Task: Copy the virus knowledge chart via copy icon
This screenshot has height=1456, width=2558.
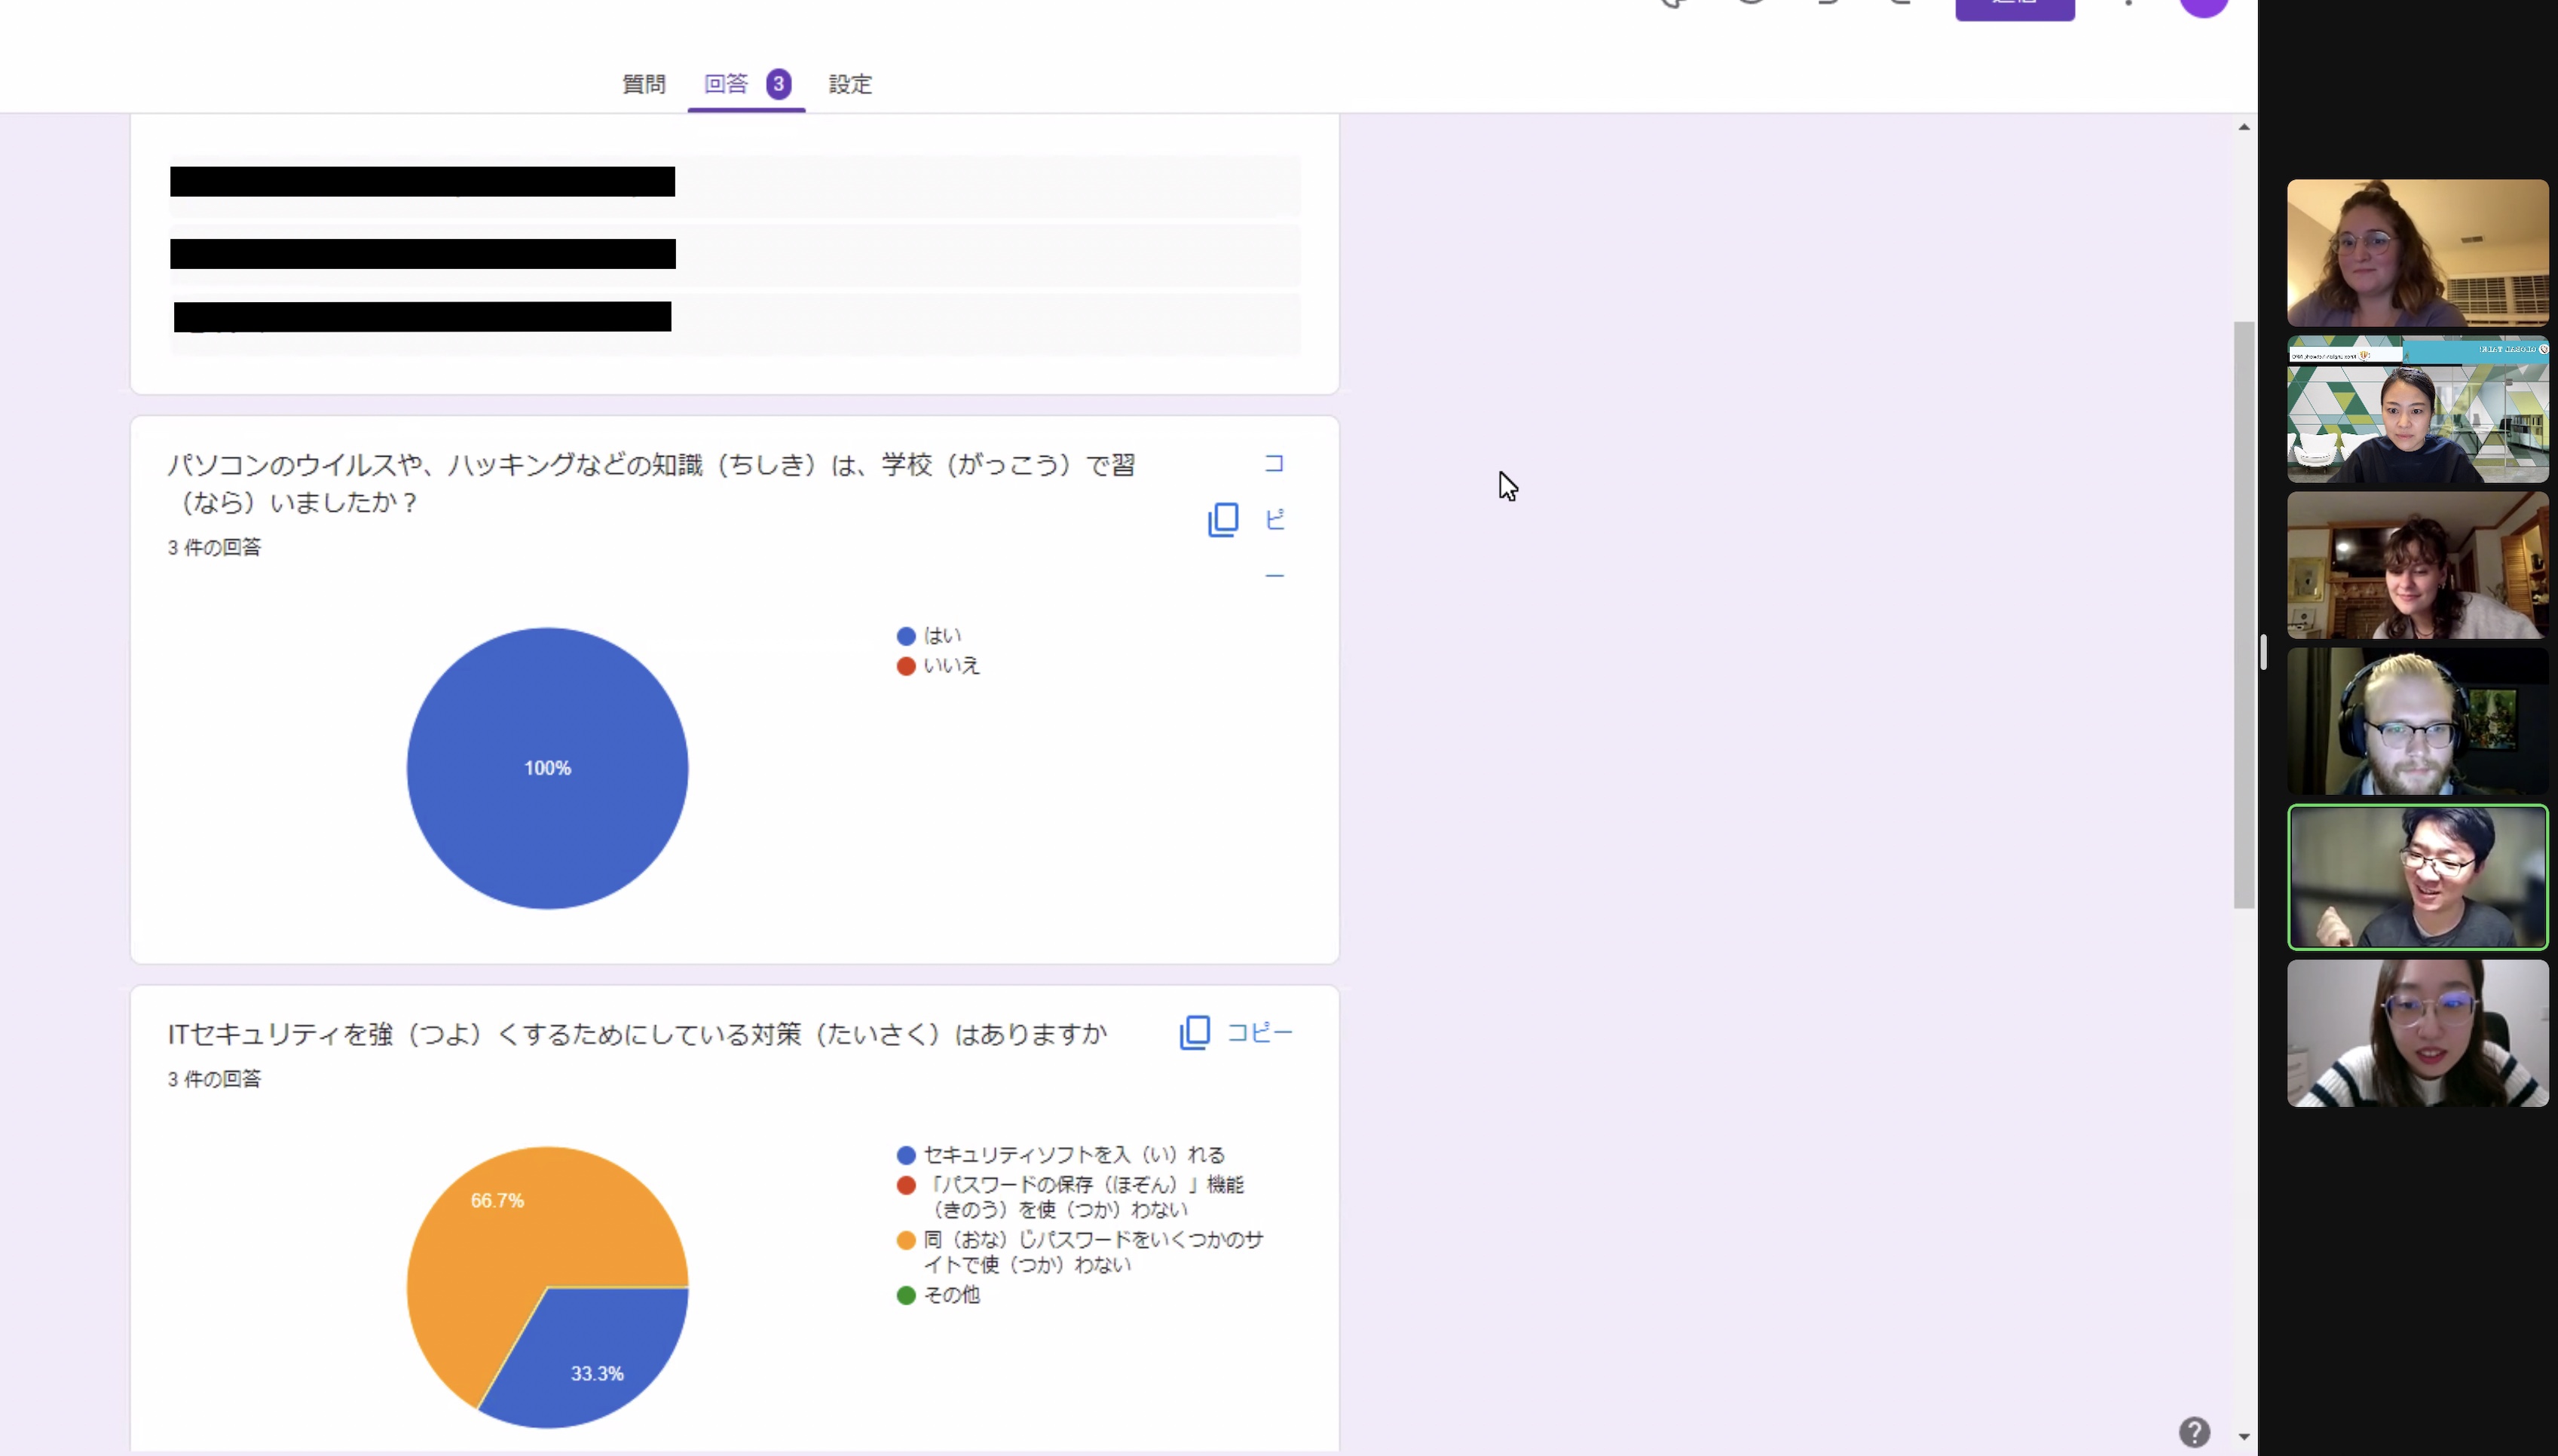Action: 1222,520
